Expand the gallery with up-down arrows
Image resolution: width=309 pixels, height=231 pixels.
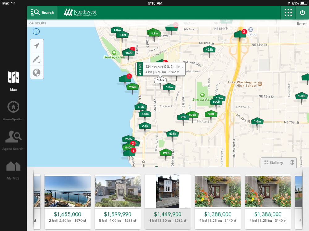pos(292,162)
